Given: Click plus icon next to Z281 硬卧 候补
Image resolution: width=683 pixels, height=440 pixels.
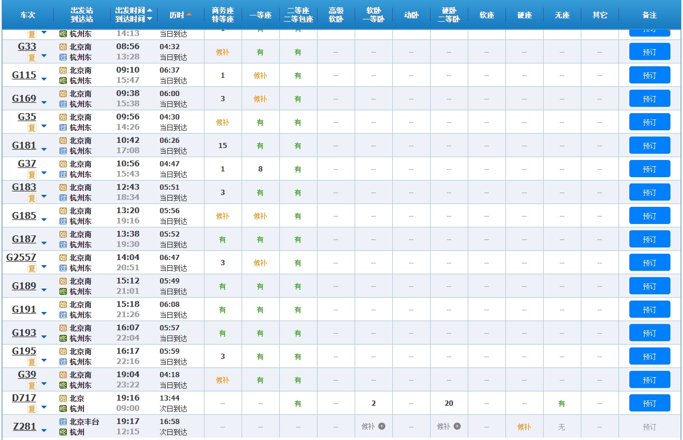Looking at the screenshot, I should [457, 426].
